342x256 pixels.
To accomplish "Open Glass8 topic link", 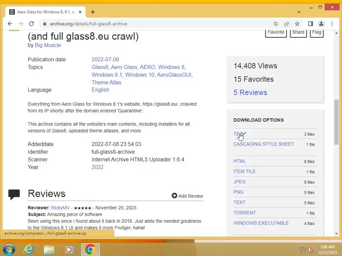I will click(100, 67).
